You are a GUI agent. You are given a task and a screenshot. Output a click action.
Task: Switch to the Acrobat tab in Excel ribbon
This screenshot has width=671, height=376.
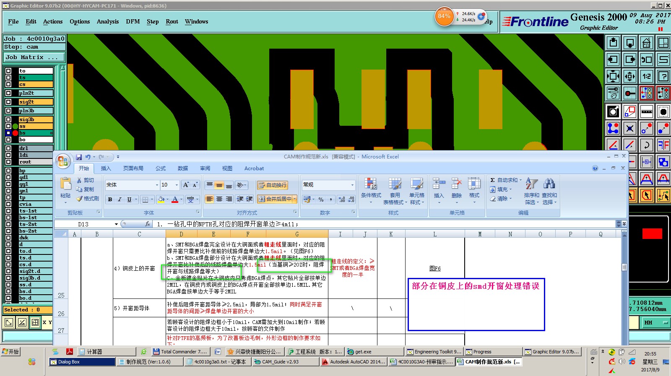click(x=254, y=169)
